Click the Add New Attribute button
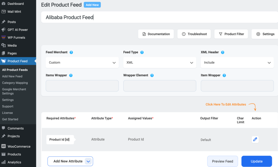The height and width of the screenshot is (167, 278). [70, 161]
